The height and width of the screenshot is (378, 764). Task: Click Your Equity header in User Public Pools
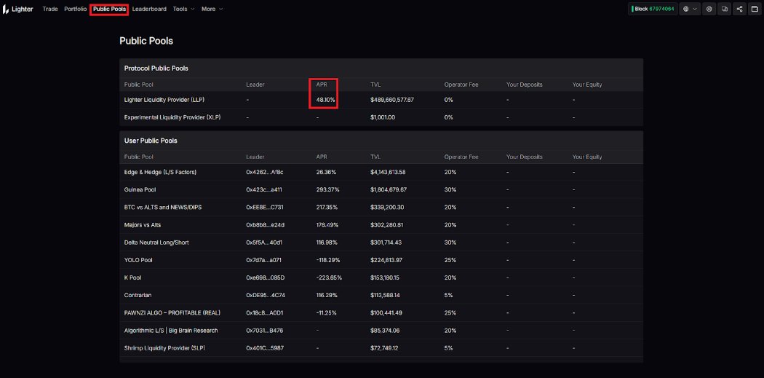pos(587,157)
